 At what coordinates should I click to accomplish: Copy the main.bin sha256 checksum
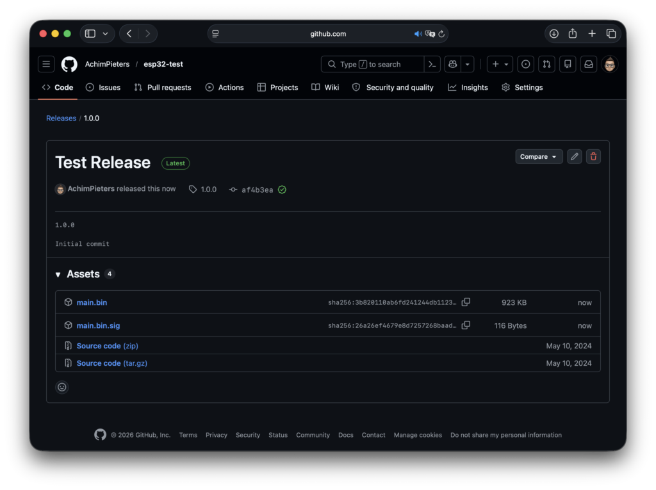[466, 302]
